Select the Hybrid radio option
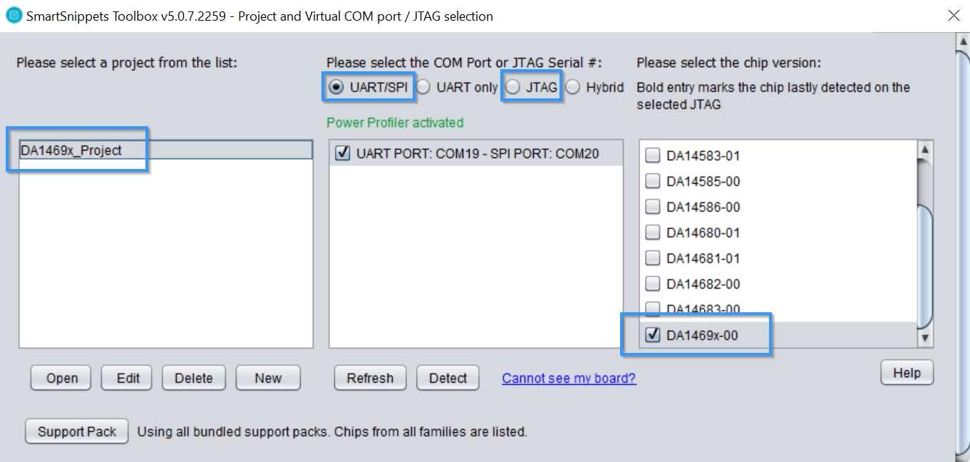The height and width of the screenshot is (462, 970). click(572, 87)
